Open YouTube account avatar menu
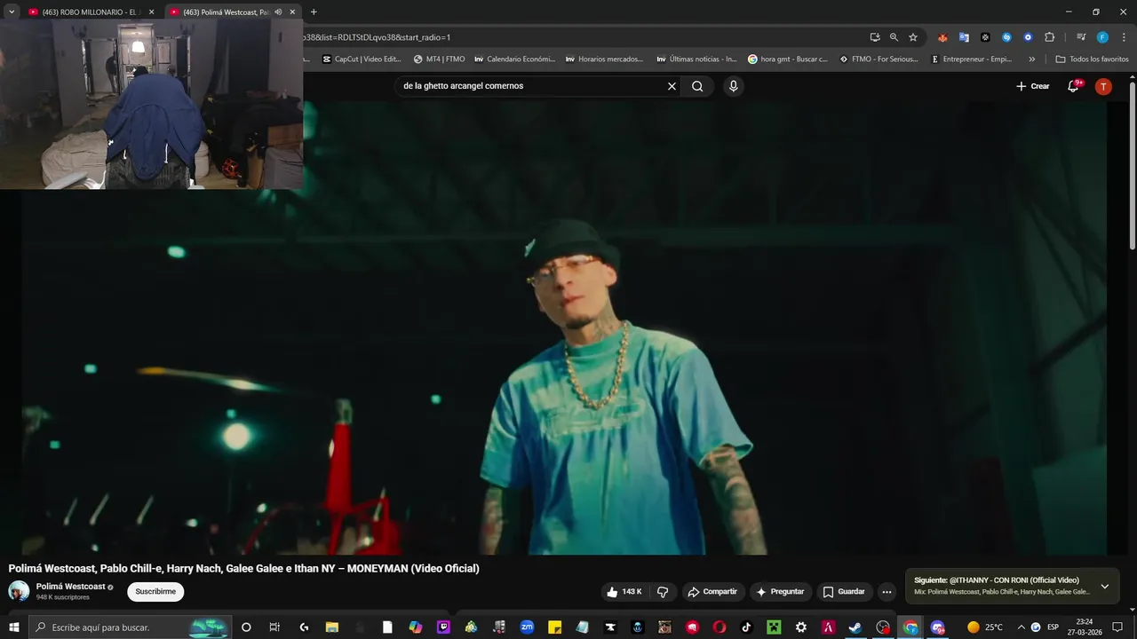Screen dimensions: 1137x639 (1103, 86)
